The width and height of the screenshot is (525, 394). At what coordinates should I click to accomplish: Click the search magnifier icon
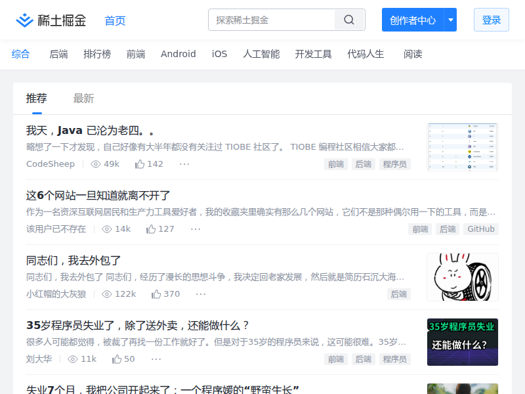coord(349,20)
